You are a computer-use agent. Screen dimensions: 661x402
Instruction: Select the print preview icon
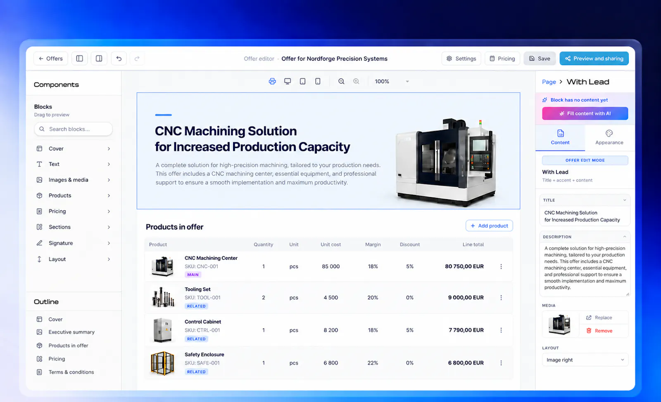pos(272,81)
